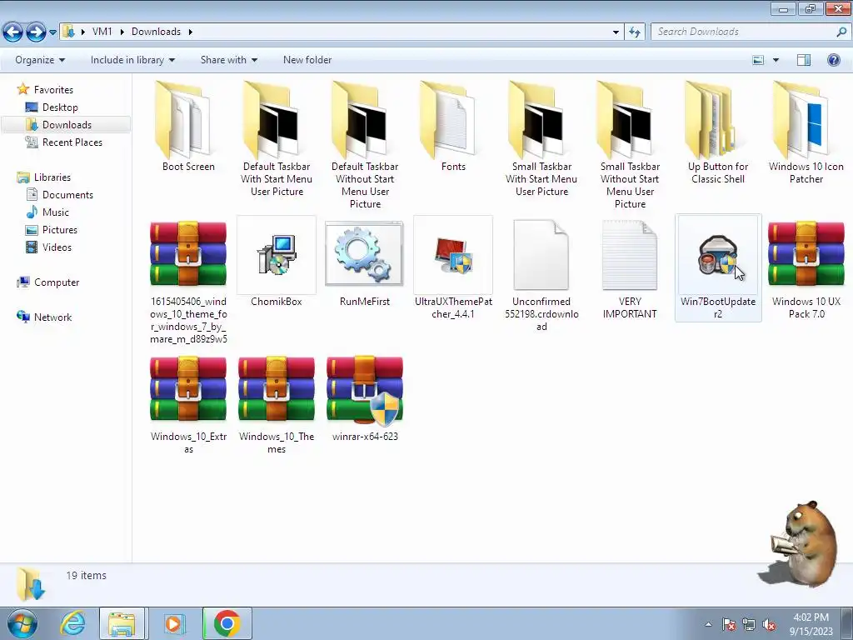The width and height of the screenshot is (853, 640).
Task: Switch to Google Chrome in the taskbar
Action: pos(227,623)
